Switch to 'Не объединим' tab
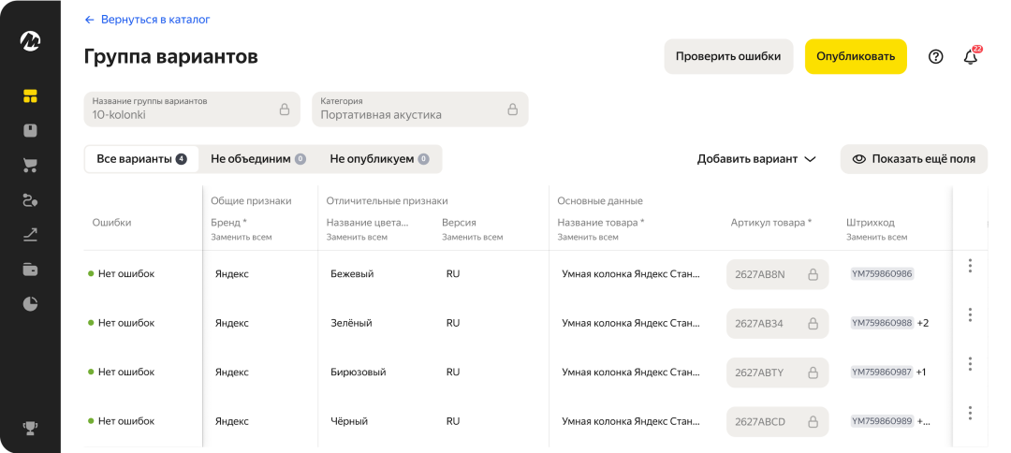 click(x=257, y=159)
